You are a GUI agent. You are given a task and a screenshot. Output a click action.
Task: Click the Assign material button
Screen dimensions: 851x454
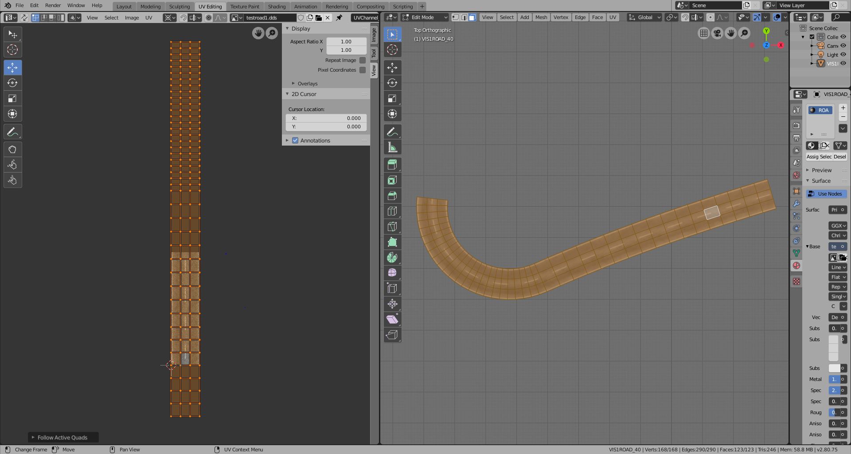[x=812, y=157]
